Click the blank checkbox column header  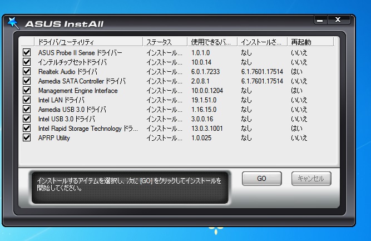(27, 42)
